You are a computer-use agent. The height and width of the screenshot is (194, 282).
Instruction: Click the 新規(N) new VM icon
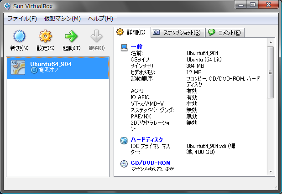click(x=19, y=36)
